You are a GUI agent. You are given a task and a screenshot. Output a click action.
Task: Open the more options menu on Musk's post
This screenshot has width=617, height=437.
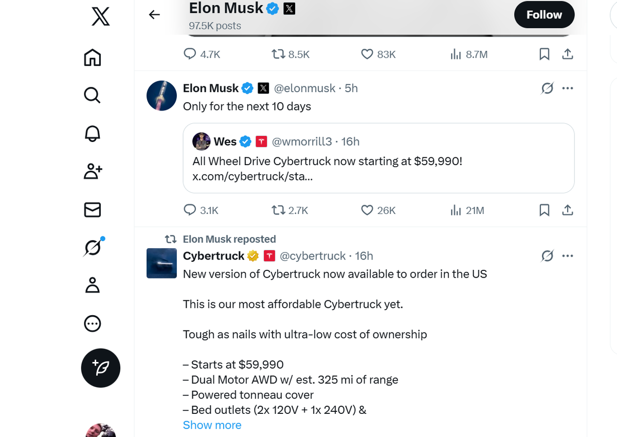point(568,88)
